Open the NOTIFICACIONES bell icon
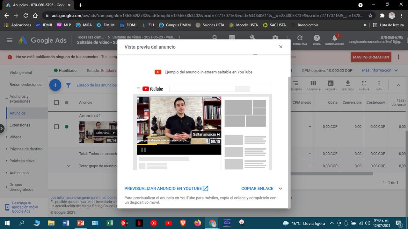 pos(335,40)
